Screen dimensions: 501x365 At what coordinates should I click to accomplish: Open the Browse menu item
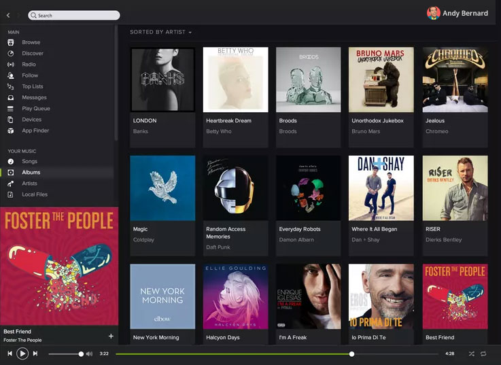point(31,42)
